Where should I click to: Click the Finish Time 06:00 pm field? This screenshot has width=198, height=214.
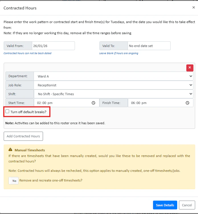pyautogui.click(x=160, y=103)
